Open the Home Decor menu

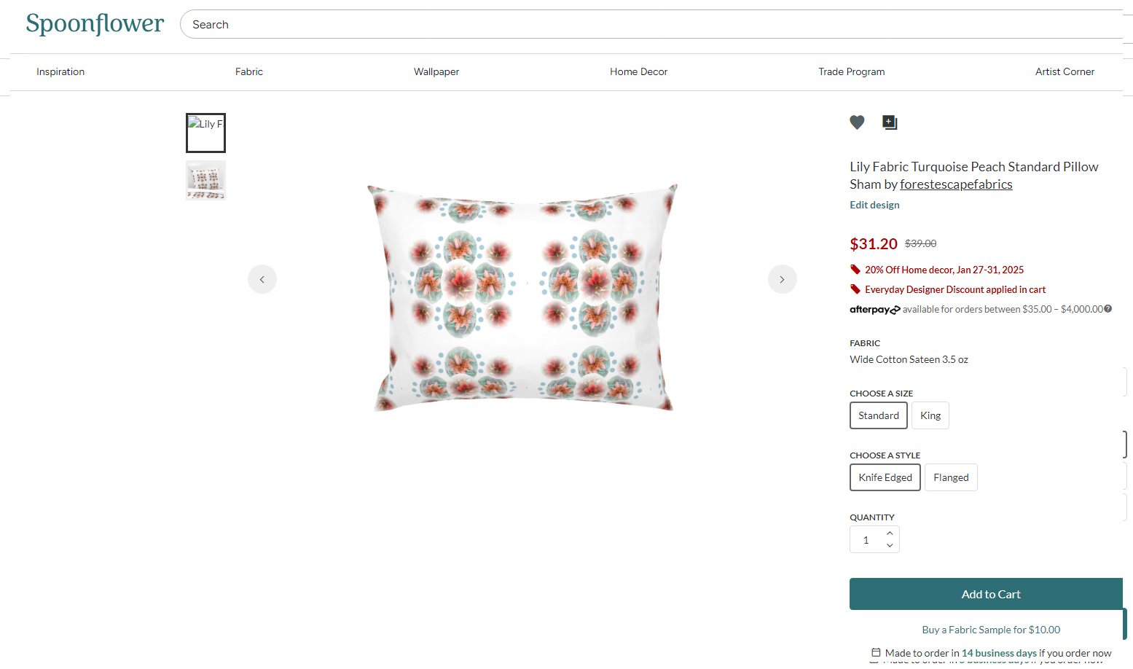pyautogui.click(x=638, y=71)
